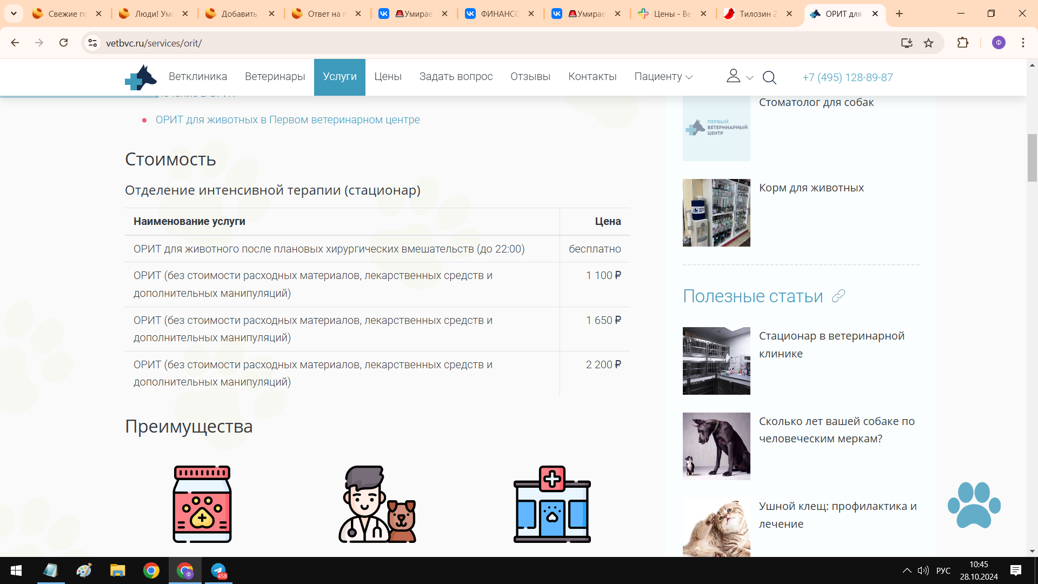Open the Полезные статьи heading link

tap(753, 296)
